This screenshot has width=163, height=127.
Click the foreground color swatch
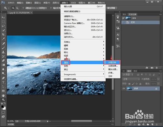(2, 107)
